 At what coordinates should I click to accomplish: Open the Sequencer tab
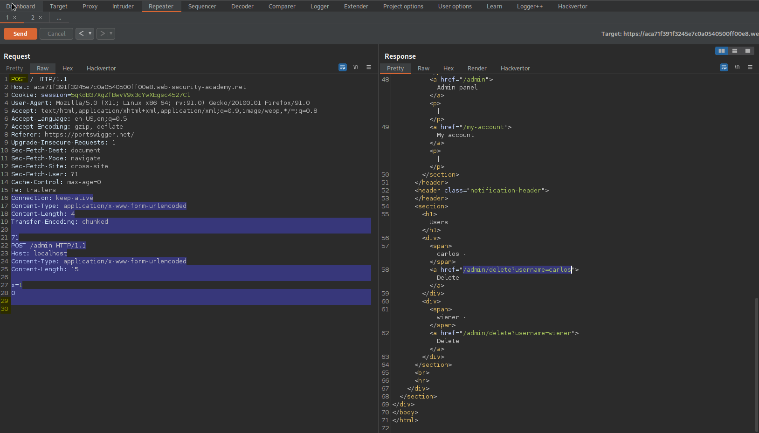(202, 7)
